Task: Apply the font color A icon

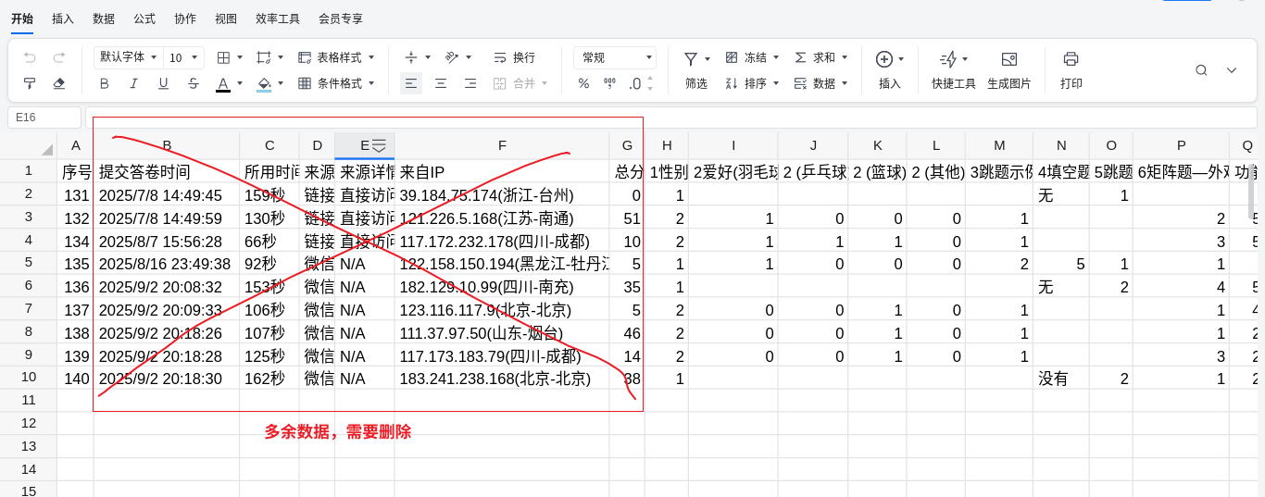Action: point(223,84)
